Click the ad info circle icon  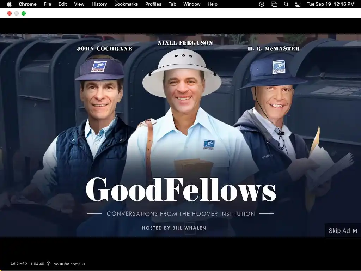point(48,264)
